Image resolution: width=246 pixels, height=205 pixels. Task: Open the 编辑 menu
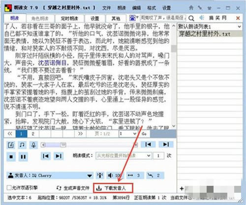[136, 8]
